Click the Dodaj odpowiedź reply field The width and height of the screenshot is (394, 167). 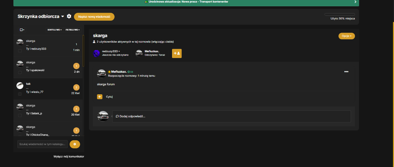[x=231, y=116]
